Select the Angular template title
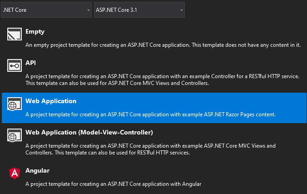The width and height of the screenshot is (307, 194). tap(37, 171)
